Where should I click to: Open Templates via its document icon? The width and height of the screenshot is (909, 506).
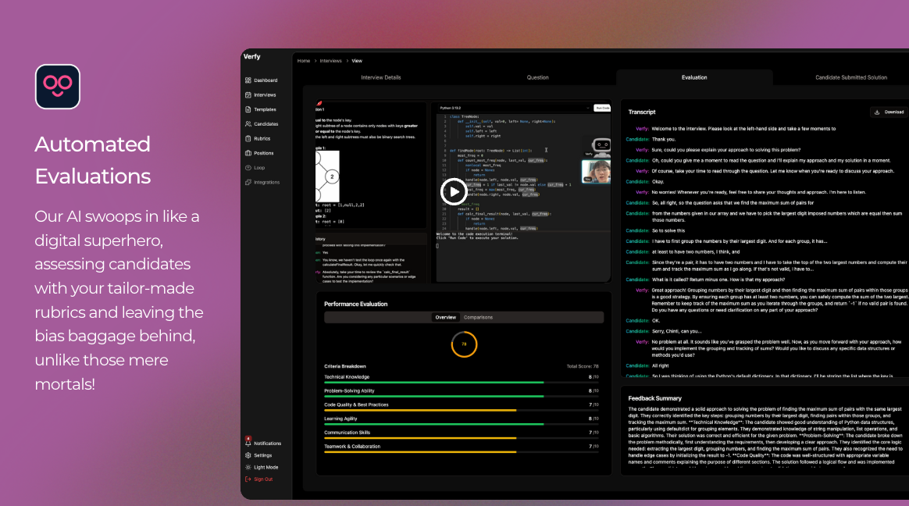(x=248, y=109)
